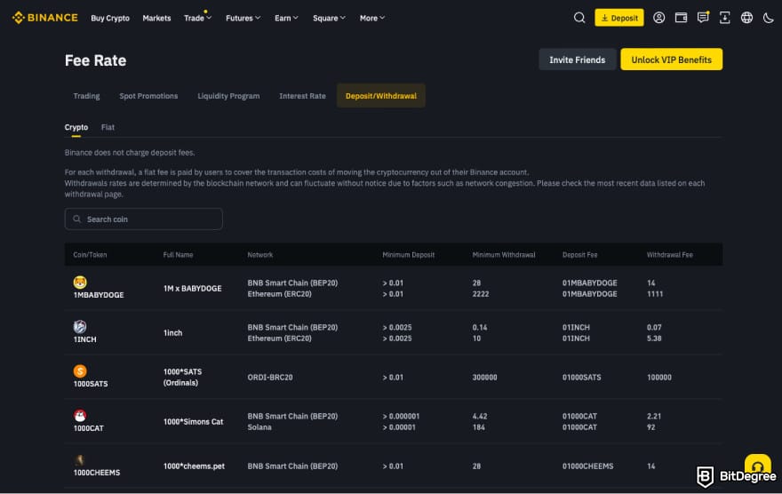This screenshot has height=494, width=782.
Task: Switch to the Interest Rate tab
Action: pyautogui.click(x=302, y=96)
